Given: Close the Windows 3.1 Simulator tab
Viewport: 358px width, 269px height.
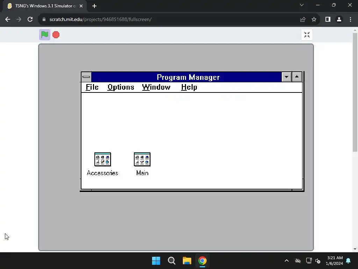Looking at the screenshot, I should (x=81, y=6).
